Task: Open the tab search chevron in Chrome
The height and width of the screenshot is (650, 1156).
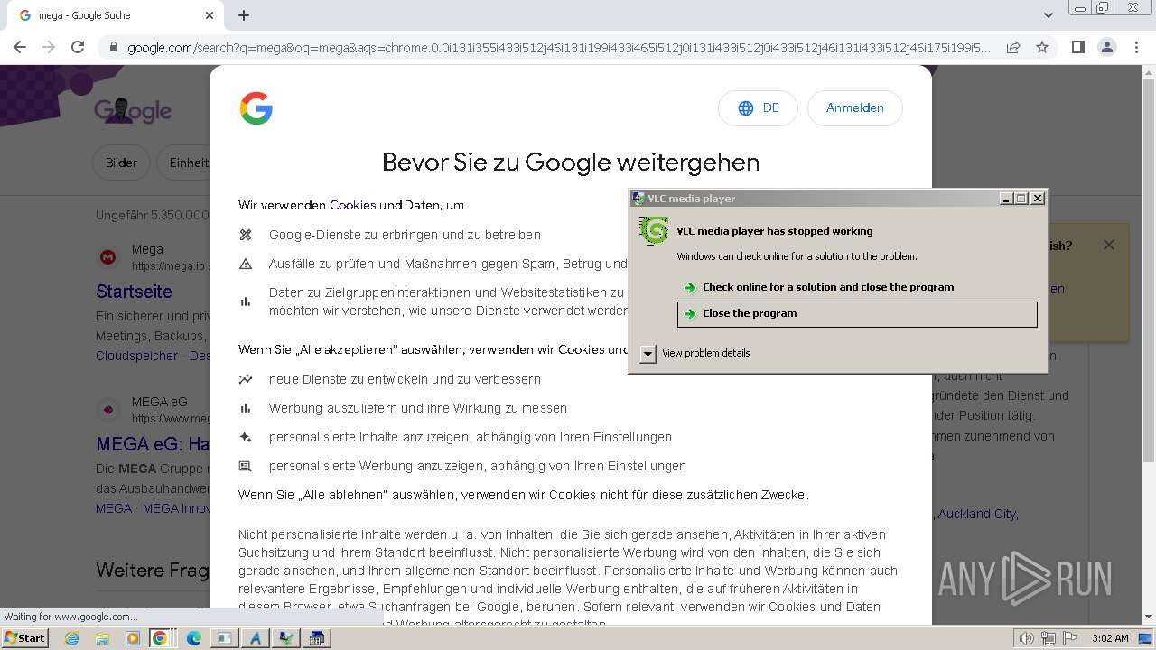Action: pyautogui.click(x=1048, y=15)
